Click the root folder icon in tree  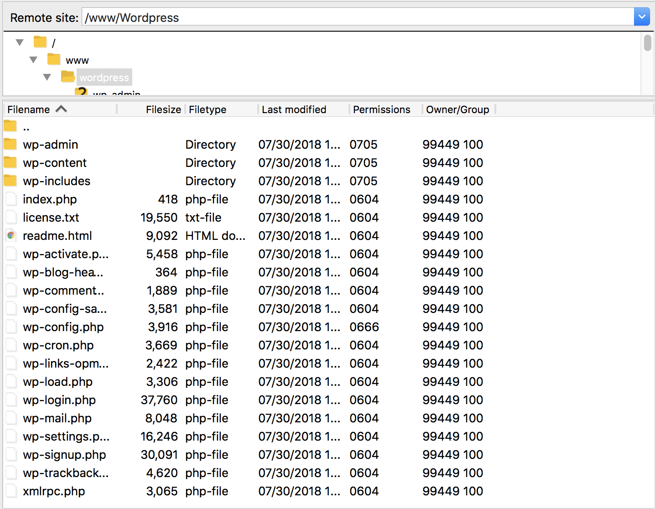[40, 42]
